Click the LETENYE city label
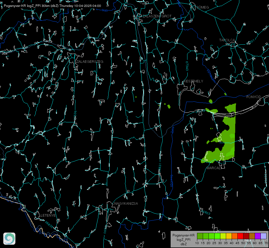269x248 pixels. click(48, 215)
